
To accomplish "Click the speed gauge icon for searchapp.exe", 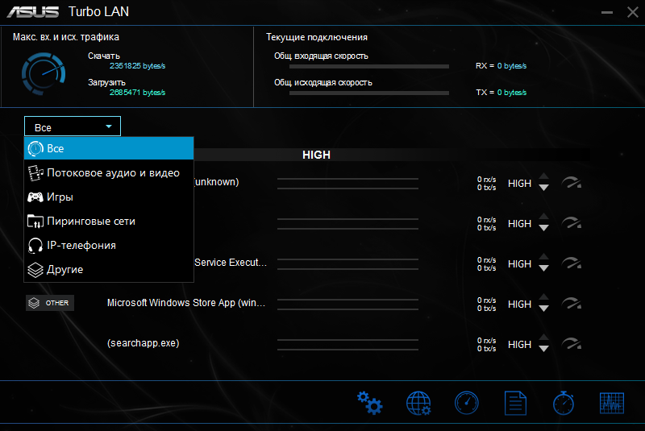I will click(572, 344).
